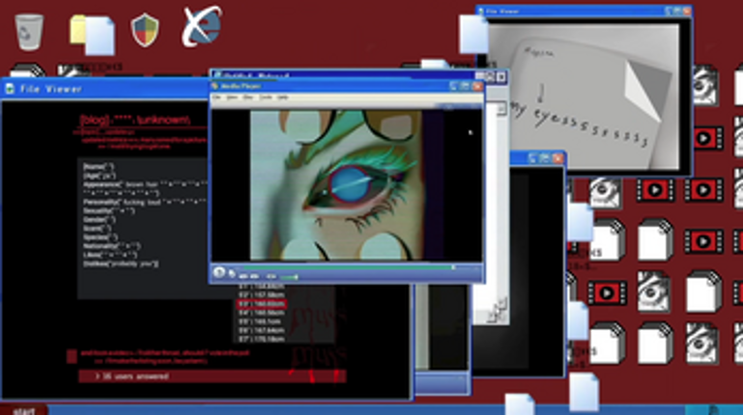Click the red '[blog]' heading link
Image resolution: width=743 pixels, height=415 pixels.
142,121
